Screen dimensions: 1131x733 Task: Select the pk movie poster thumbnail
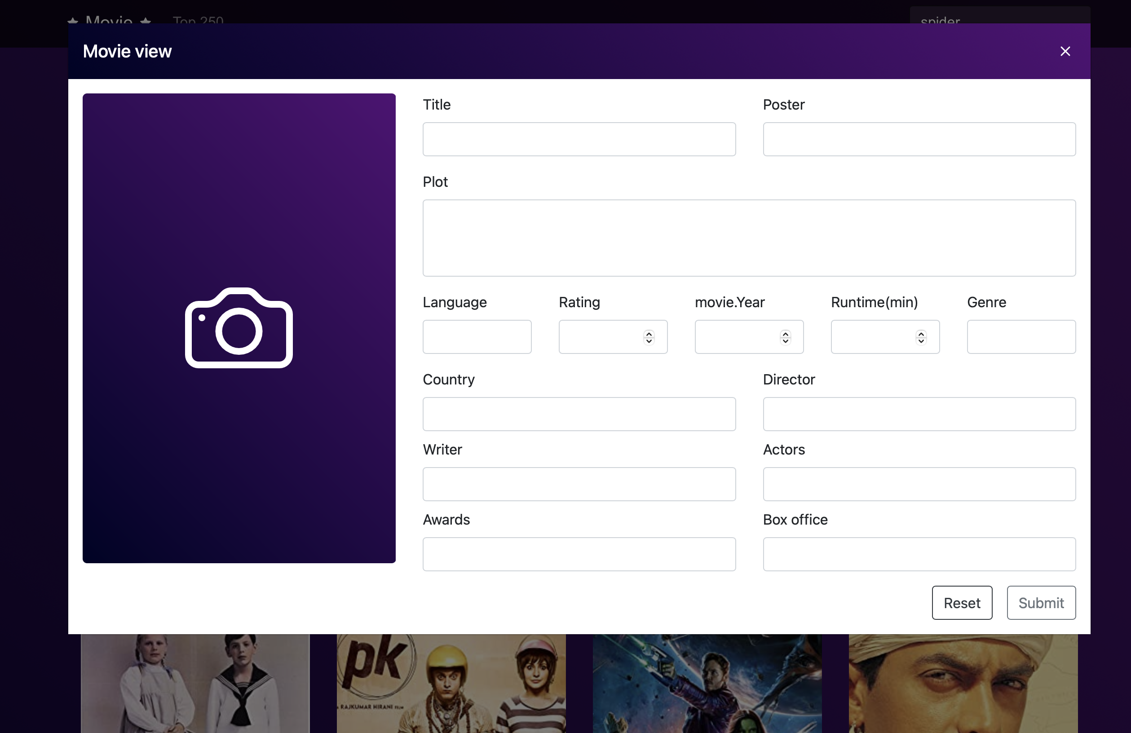pos(451,684)
